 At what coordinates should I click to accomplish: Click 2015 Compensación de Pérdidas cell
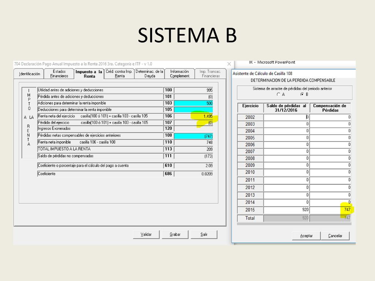click(330, 210)
